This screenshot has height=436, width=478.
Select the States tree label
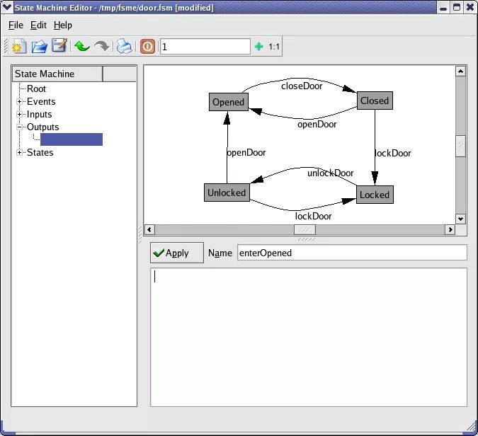pos(40,152)
